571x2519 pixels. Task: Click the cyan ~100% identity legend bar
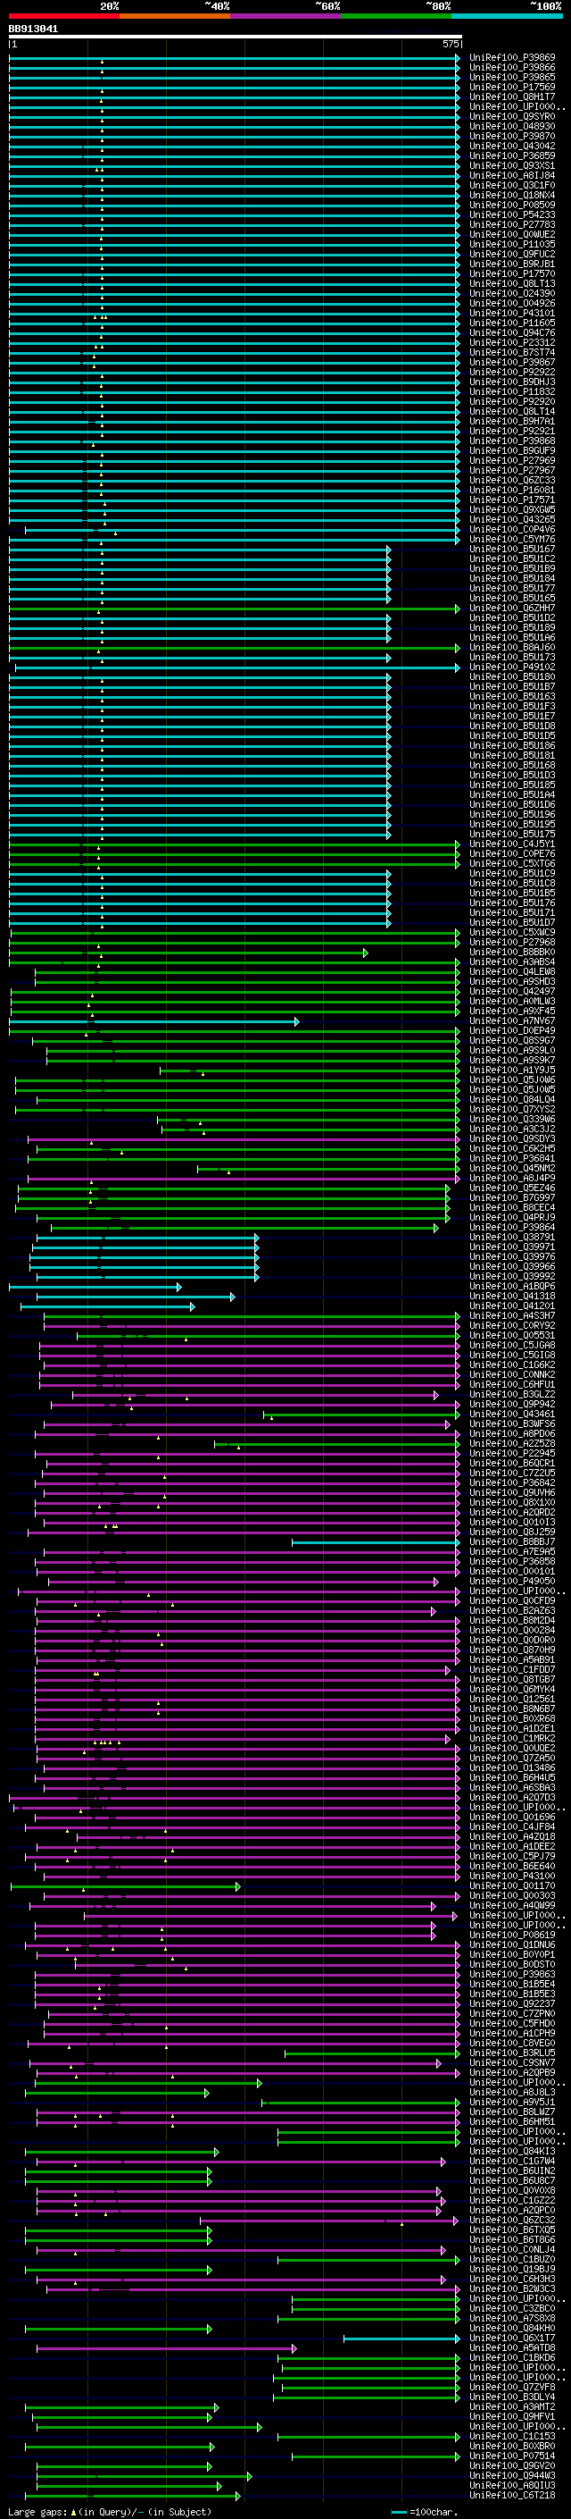[507, 16]
